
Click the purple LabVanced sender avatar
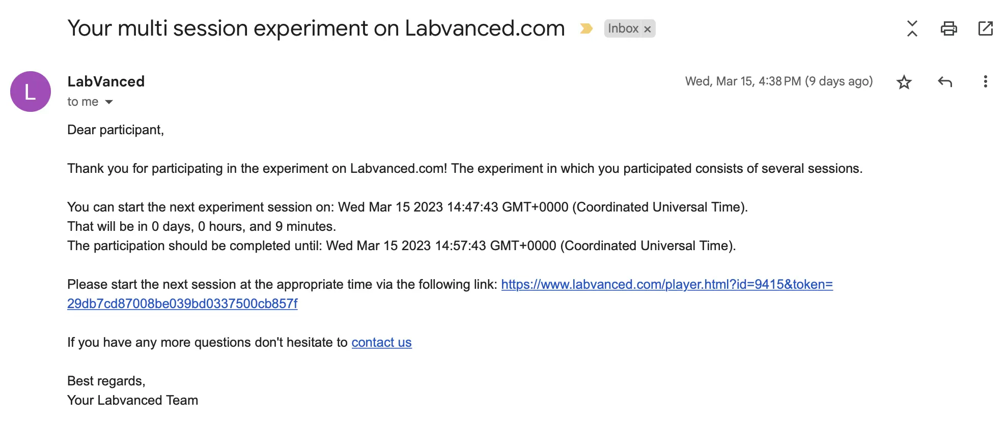pyautogui.click(x=30, y=91)
